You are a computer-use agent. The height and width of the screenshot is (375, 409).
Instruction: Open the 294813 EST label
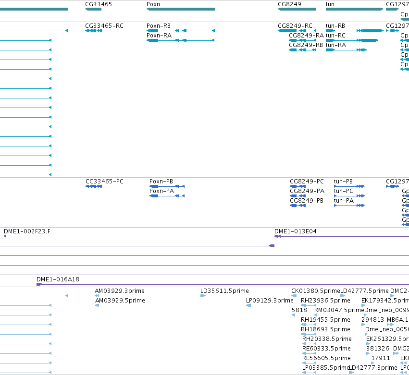373,320
